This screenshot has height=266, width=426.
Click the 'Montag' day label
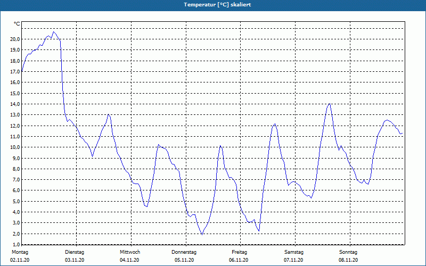20,252
